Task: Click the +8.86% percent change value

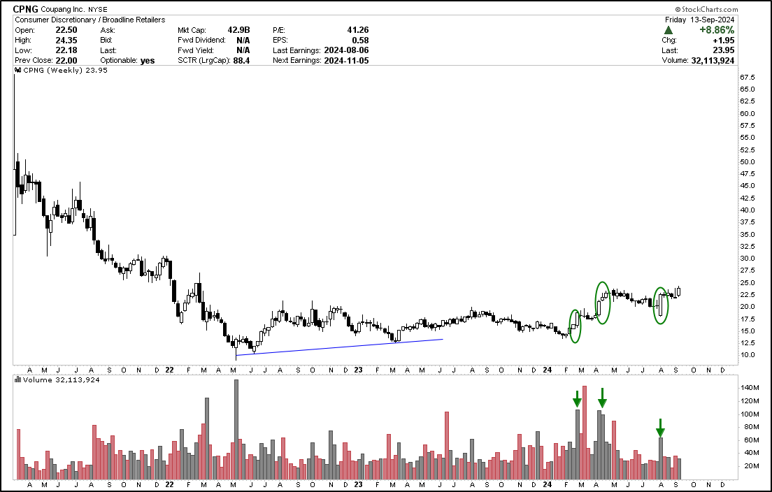Action: click(717, 30)
